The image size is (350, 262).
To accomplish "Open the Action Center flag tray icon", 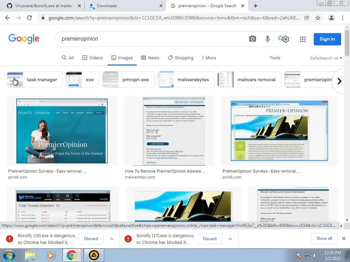I will (x=299, y=256).
